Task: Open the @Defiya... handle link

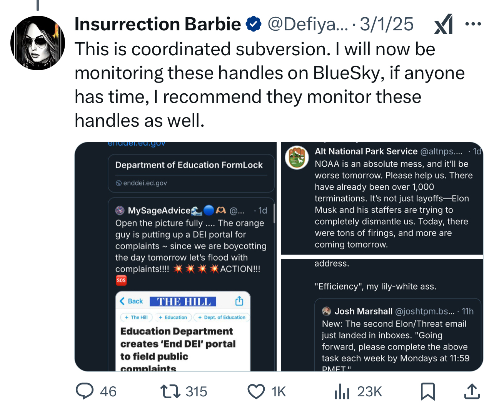Action: click(307, 24)
